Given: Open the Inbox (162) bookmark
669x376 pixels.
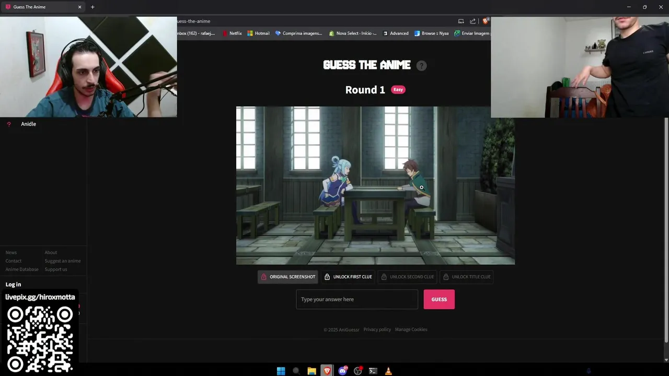Looking at the screenshot, I should pos(196,33).
